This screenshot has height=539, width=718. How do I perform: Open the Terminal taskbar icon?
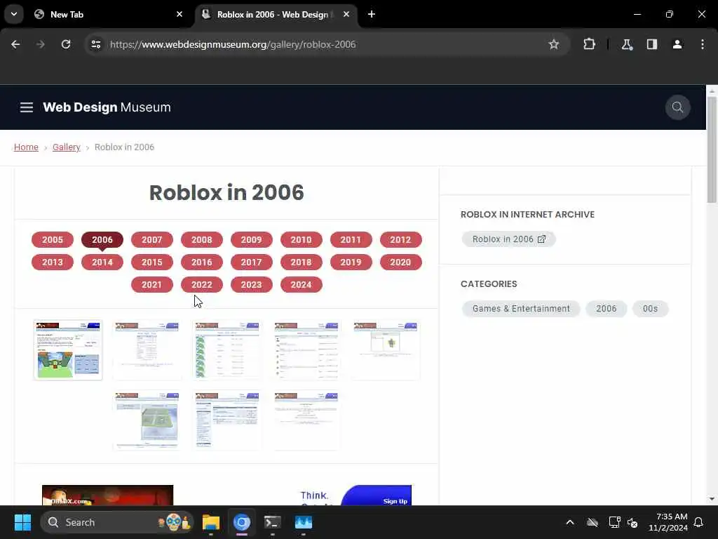coord(273,522)
